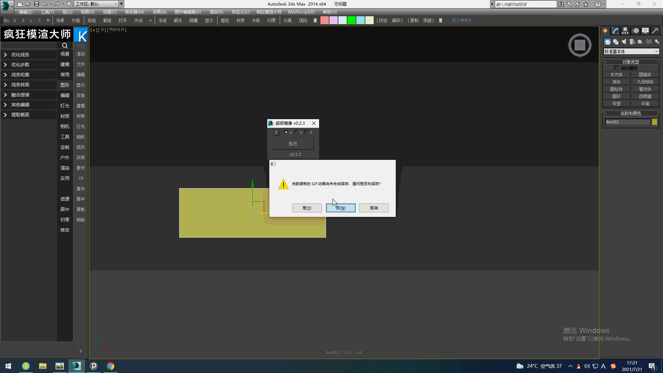
Task: Open the 渲染(R) menu
Action: tap(216, 12)
